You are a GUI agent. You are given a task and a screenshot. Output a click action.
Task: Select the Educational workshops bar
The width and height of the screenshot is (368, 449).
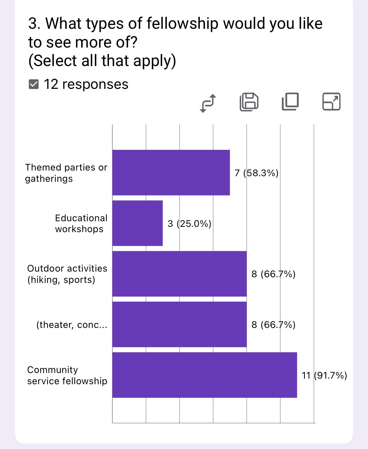[137, 223]
